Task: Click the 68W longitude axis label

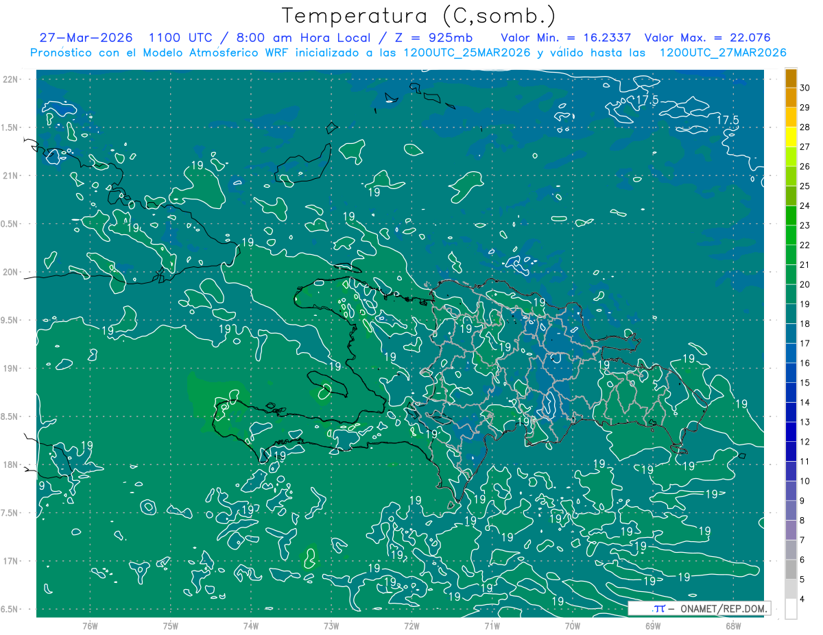Action: tap(733, 625)
